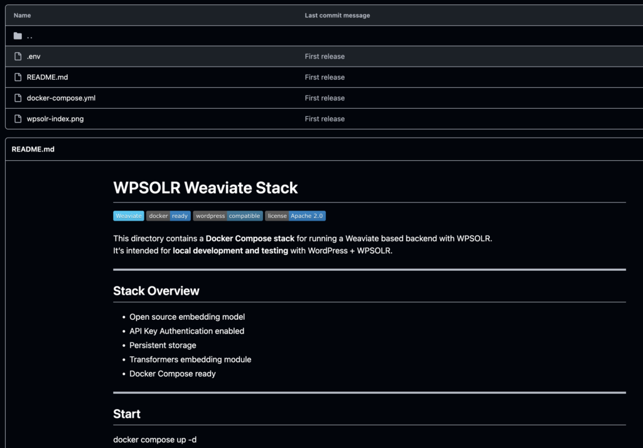Screen dimensions: 643x448
Task: Open README.md in the file list
Action: [x=47, y=77]
